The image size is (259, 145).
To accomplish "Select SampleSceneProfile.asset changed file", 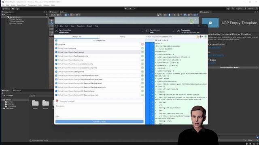I will tap(100, 75).
